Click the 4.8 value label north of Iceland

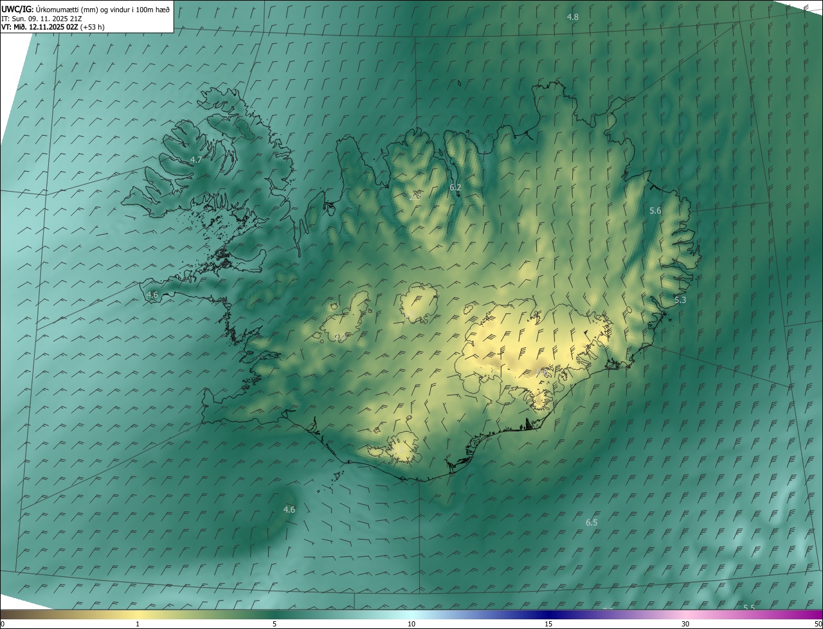(x=572, y=17)
